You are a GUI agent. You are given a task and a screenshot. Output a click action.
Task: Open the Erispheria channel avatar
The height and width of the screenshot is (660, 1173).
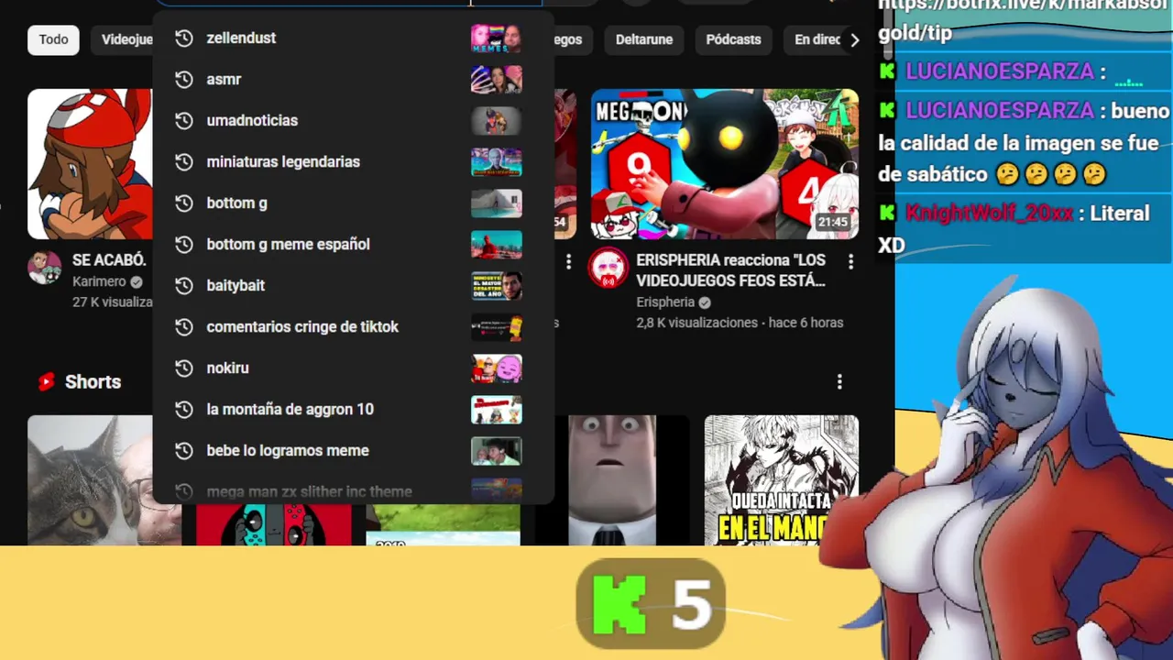[608, 267]
